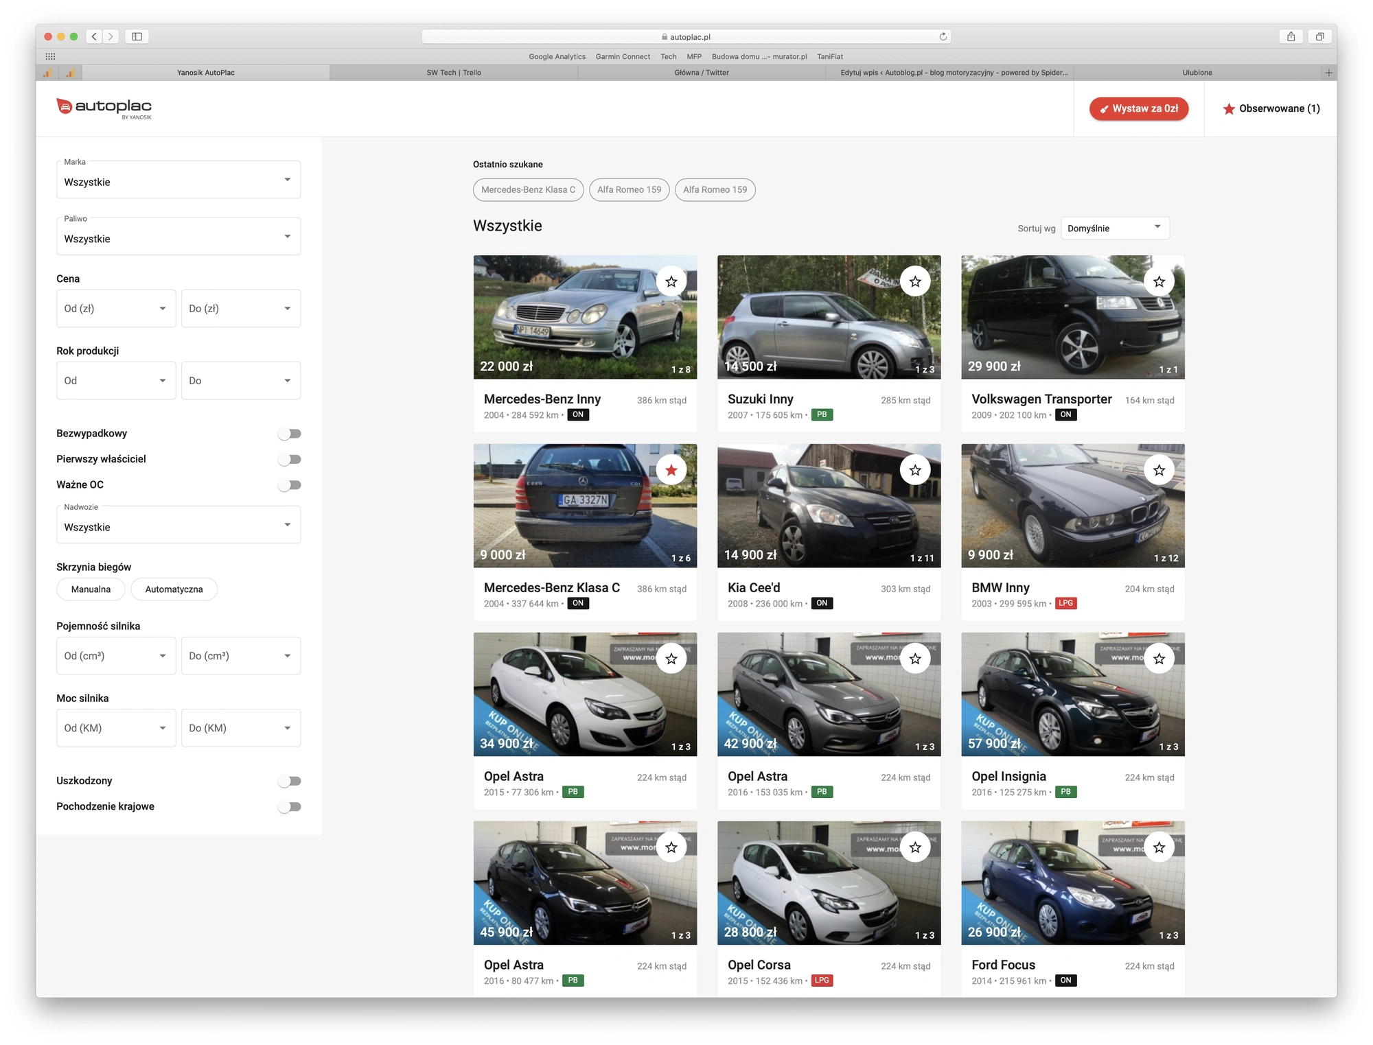Select Manualna gearbox option

(x=91, y=589)
